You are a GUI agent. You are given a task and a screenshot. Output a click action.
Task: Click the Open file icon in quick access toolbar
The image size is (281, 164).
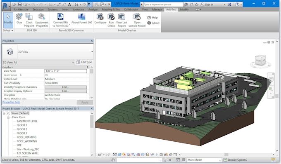(x=14, y=4)
